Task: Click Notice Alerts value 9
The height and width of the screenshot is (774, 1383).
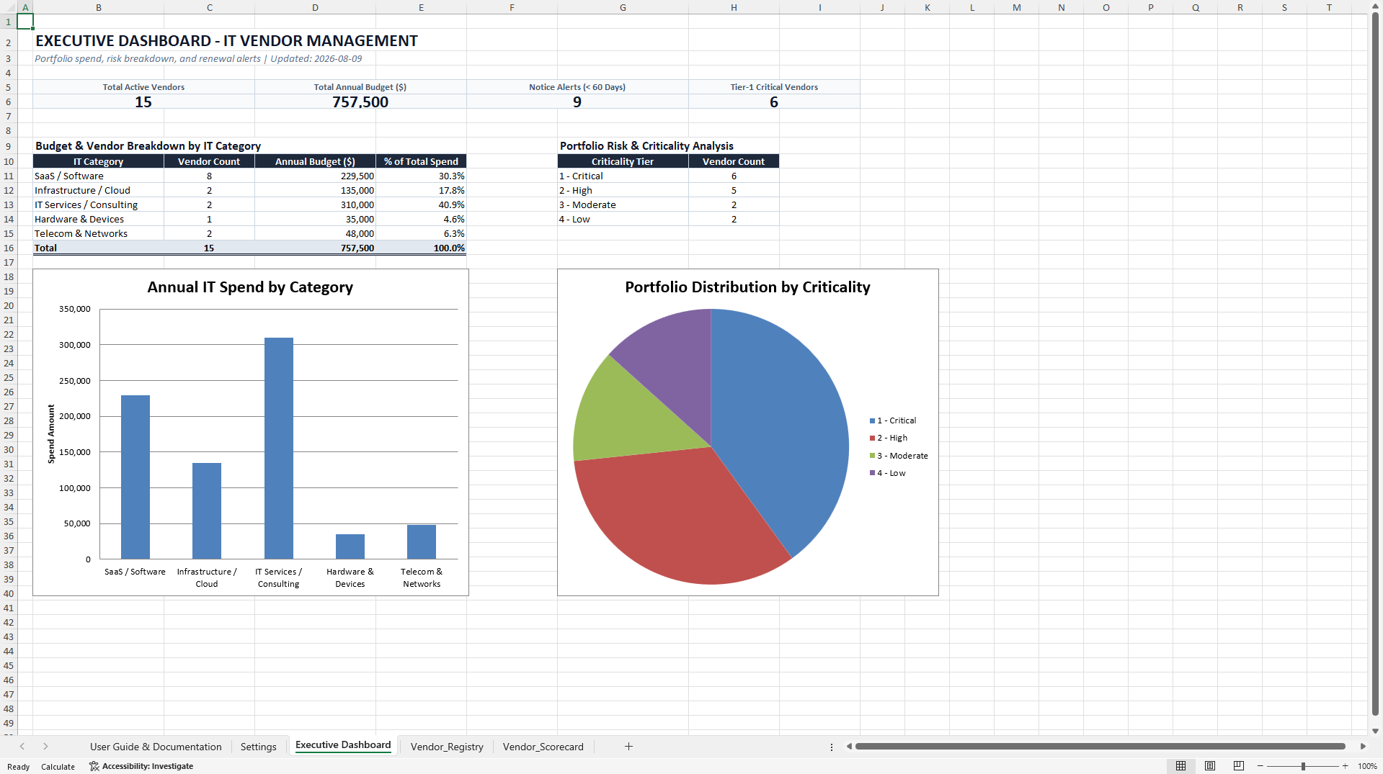Action: pos(577,102)
